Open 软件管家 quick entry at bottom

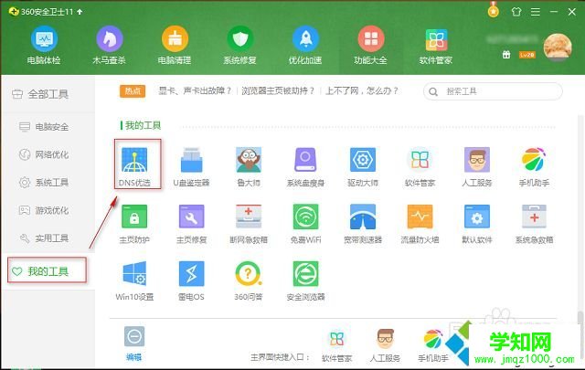click(336, 347)
